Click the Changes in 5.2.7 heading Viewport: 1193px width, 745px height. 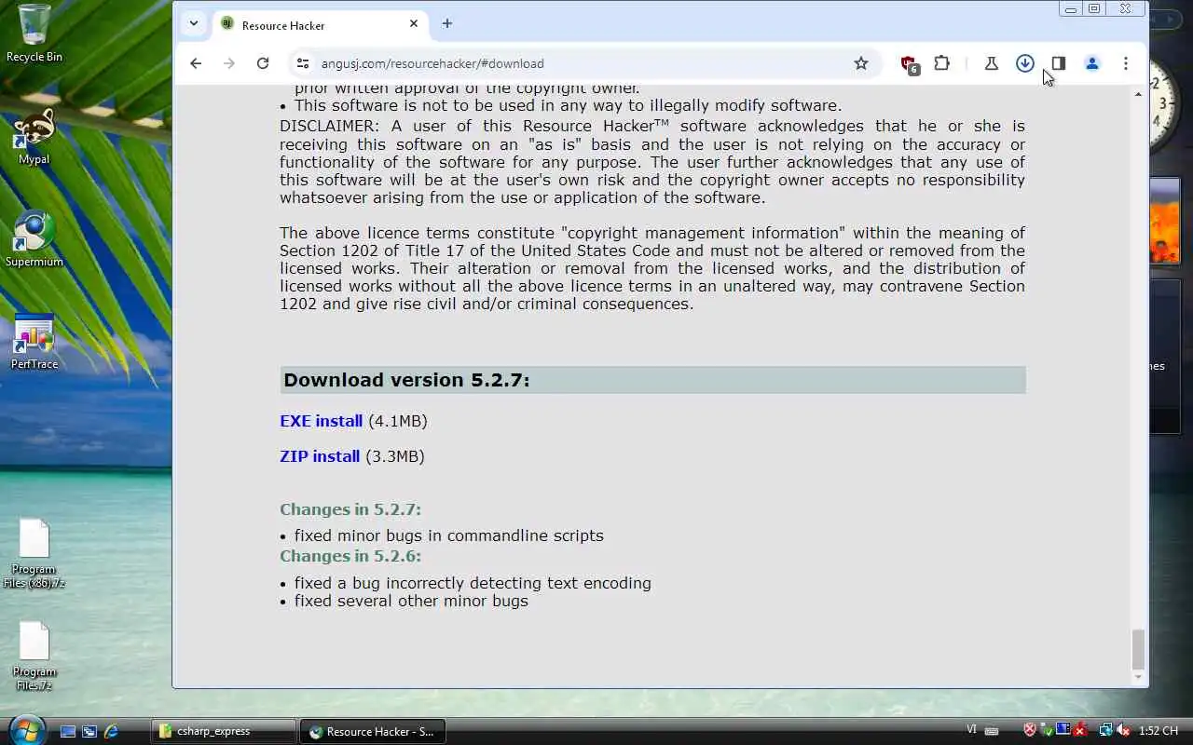[350, 509]
